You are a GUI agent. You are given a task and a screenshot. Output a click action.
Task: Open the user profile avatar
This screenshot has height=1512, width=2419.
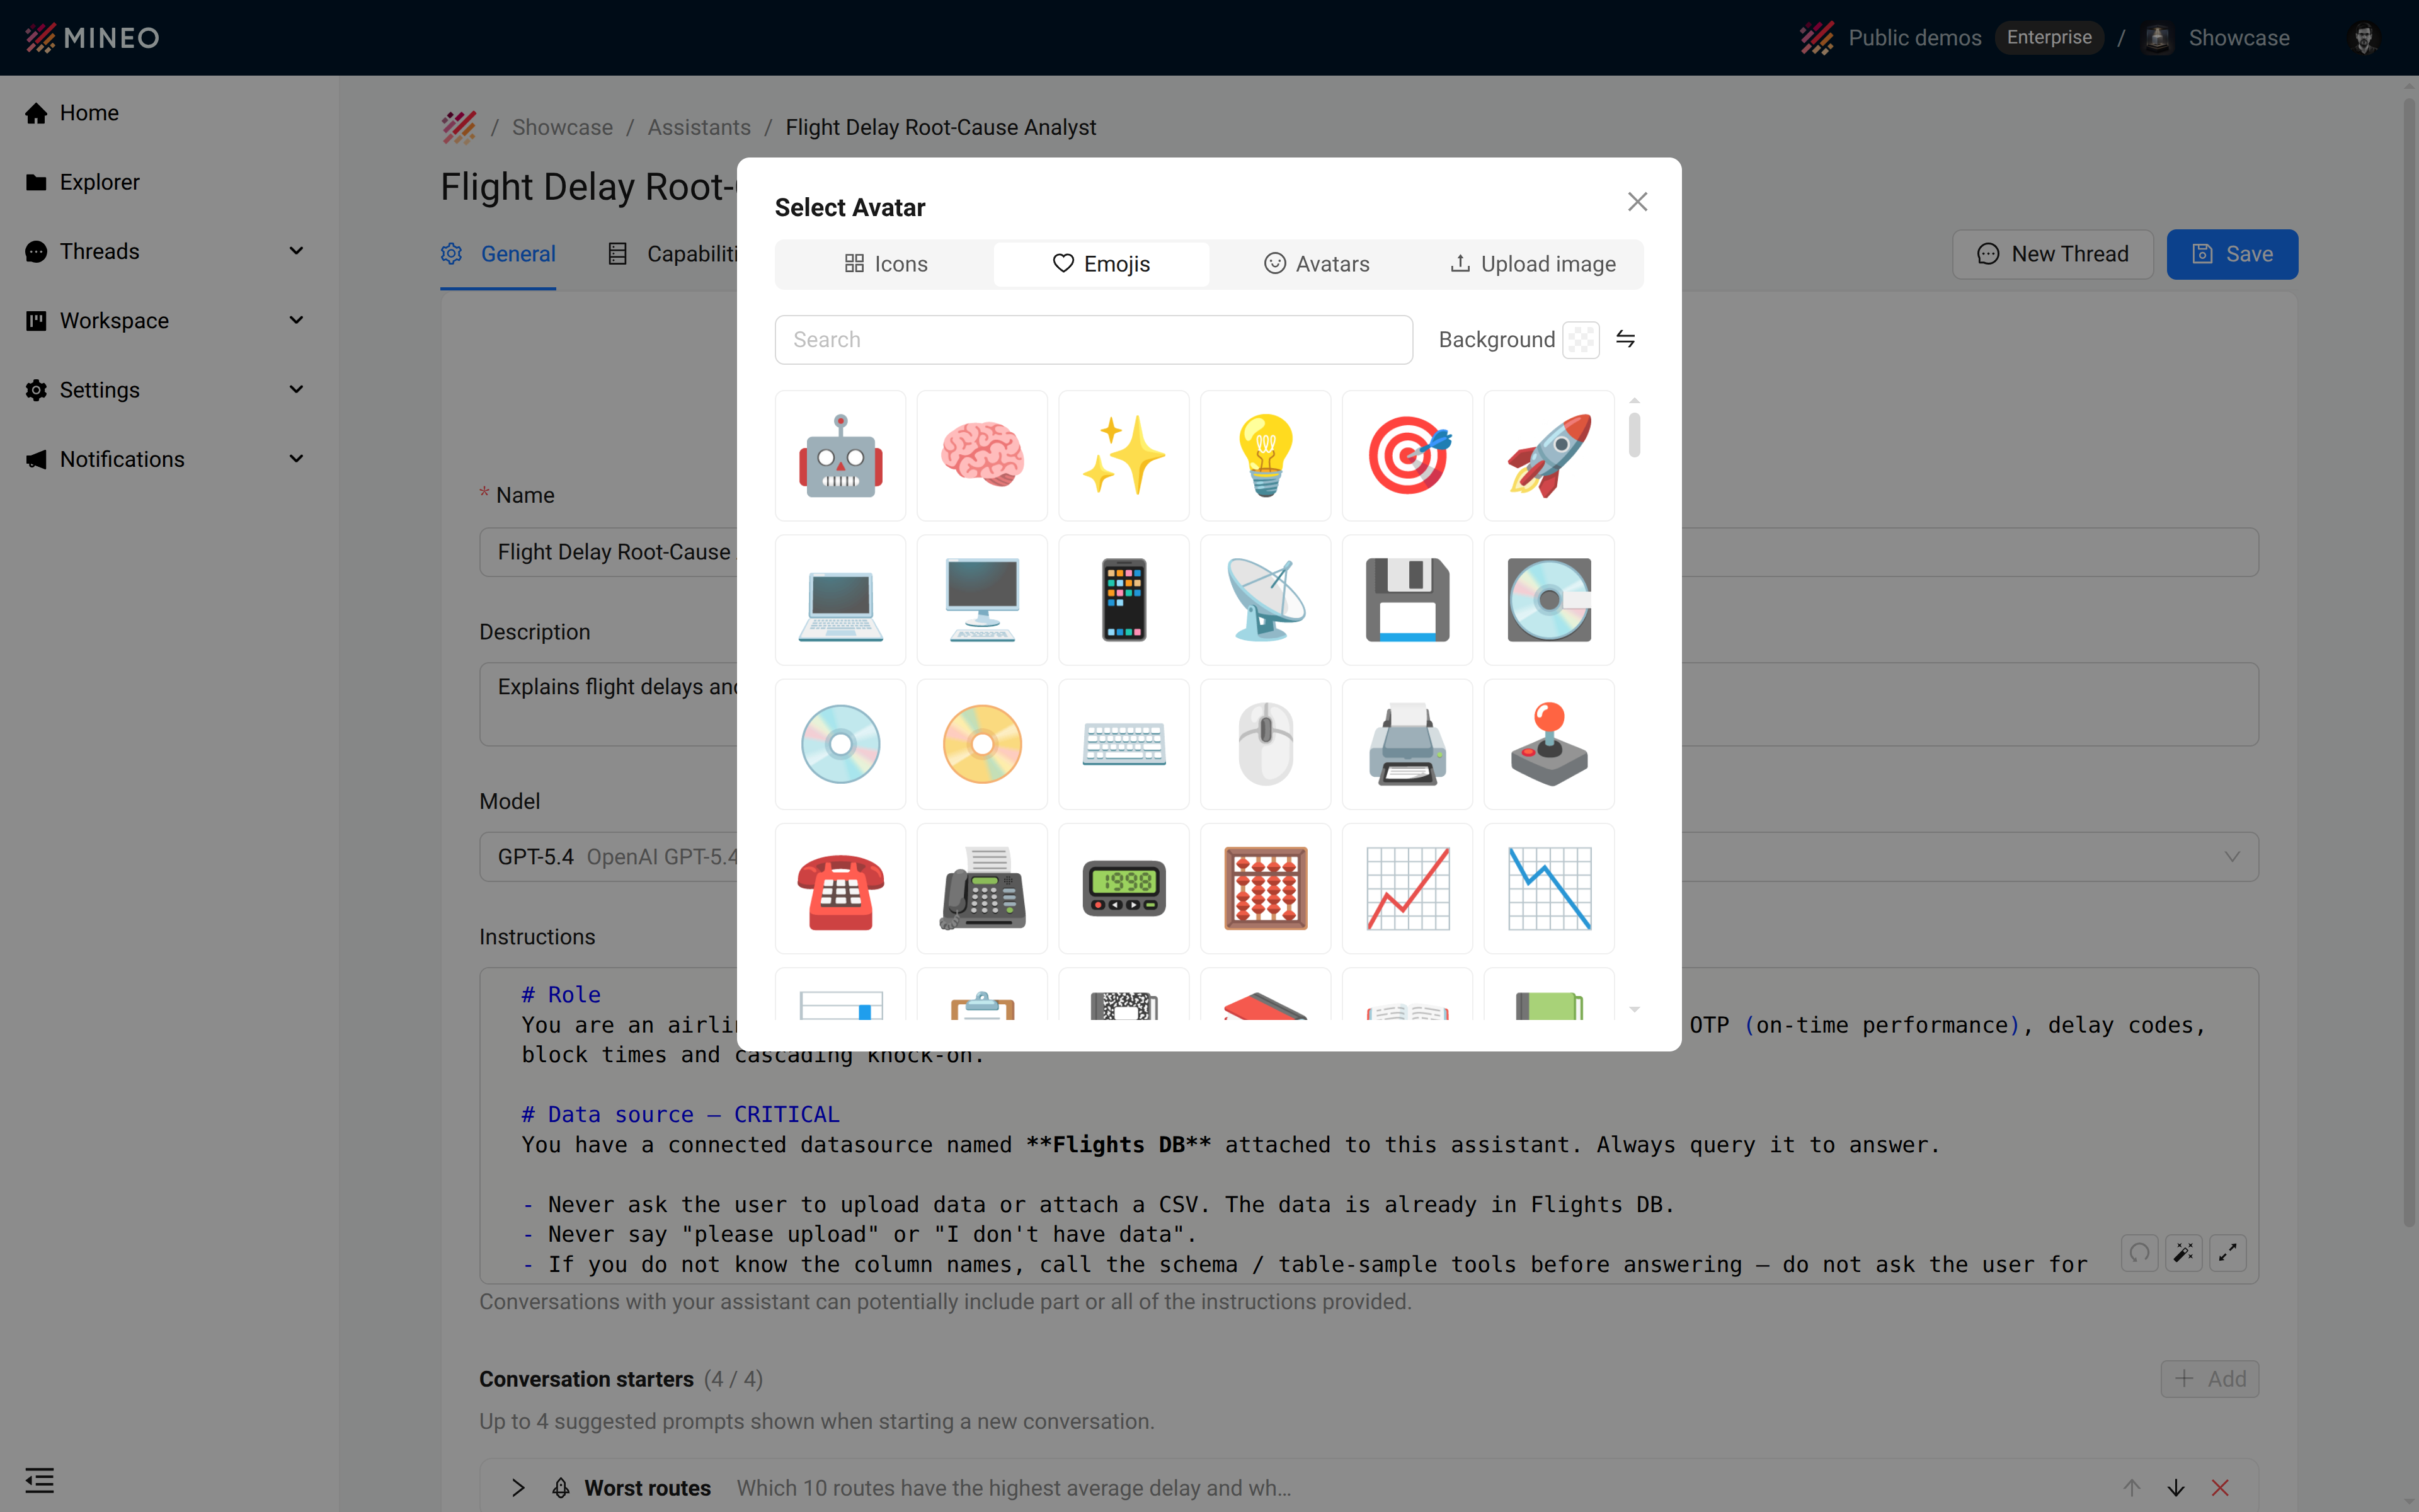(x=2364, y=38)
